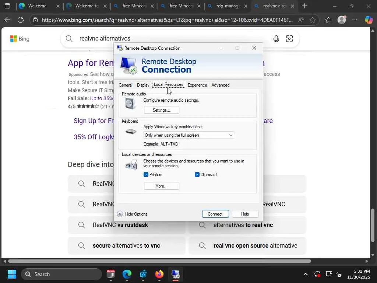Open a new browser tab
The height and width of the screenshot is (283, 377).
tap(304, 6)
